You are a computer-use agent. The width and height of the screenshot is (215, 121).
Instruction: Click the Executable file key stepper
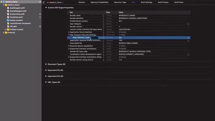(103, 43)
